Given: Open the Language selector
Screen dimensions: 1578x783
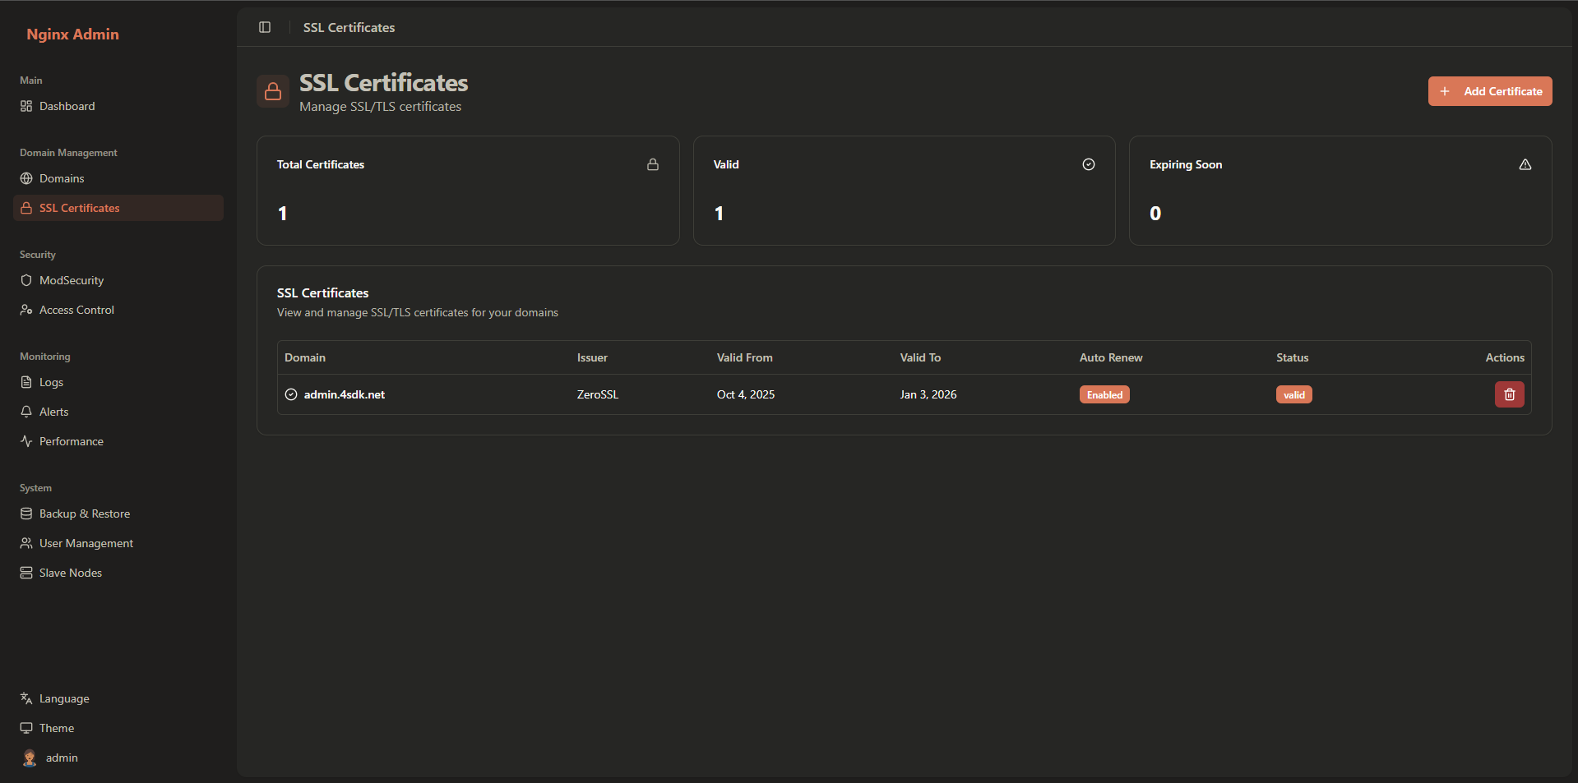Looking at the screenshot, I should [x=64, y=698].
